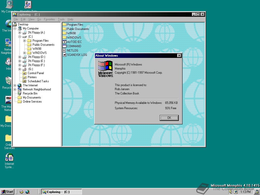Expand The Internet tree node
Viewport: 260px width, 195px height.
(x=15, y=85)
